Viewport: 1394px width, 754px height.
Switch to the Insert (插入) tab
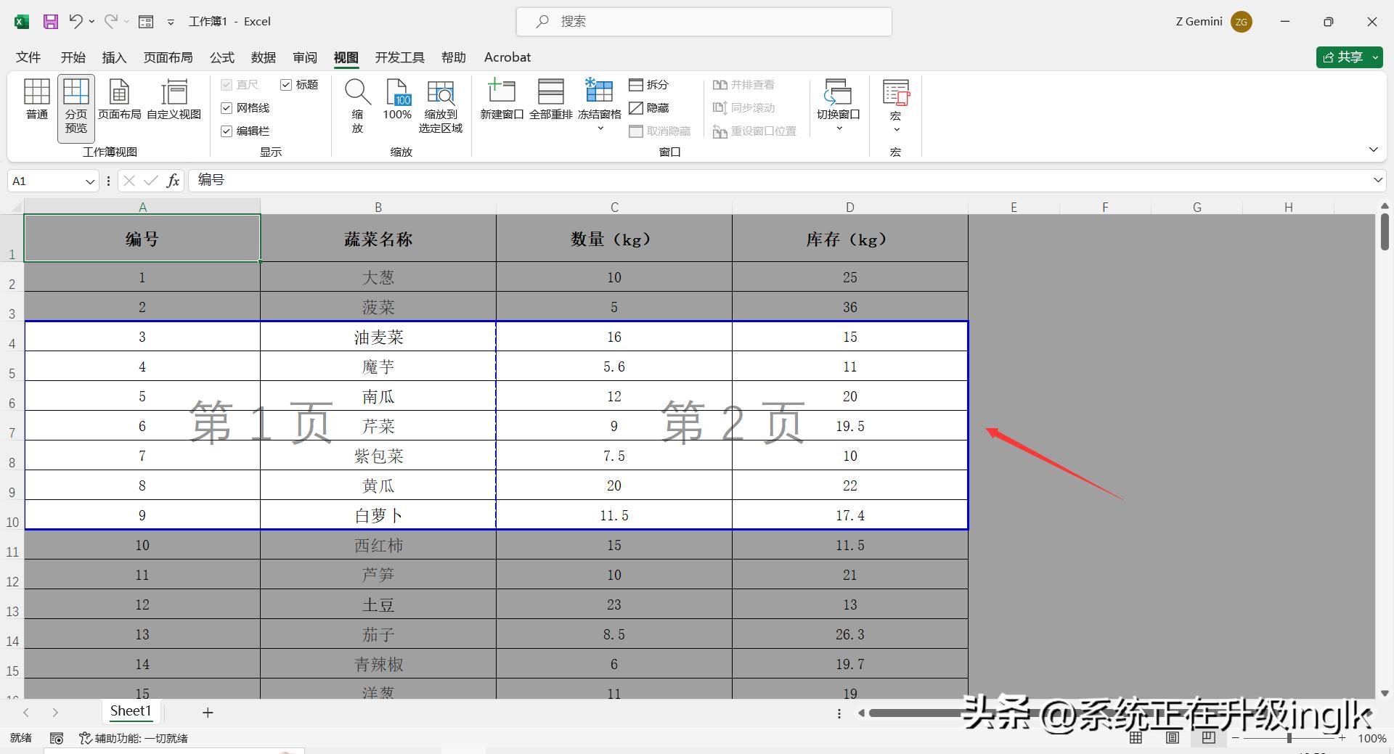114,57
